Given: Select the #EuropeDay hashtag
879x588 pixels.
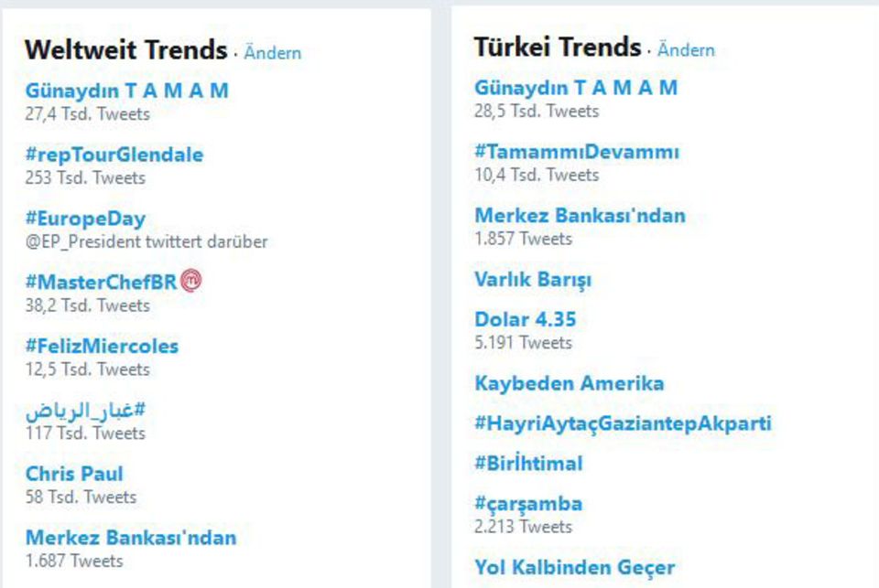Looking at the screenshot, I should pos(85,219).
